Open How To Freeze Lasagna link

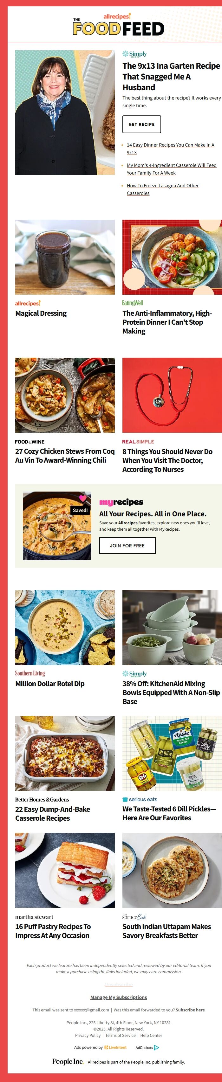pyautogui.click(x=163, y=190)
